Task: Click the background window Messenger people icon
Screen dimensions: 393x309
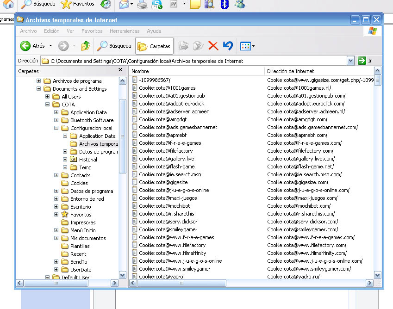Action: (x=240, y=4)
